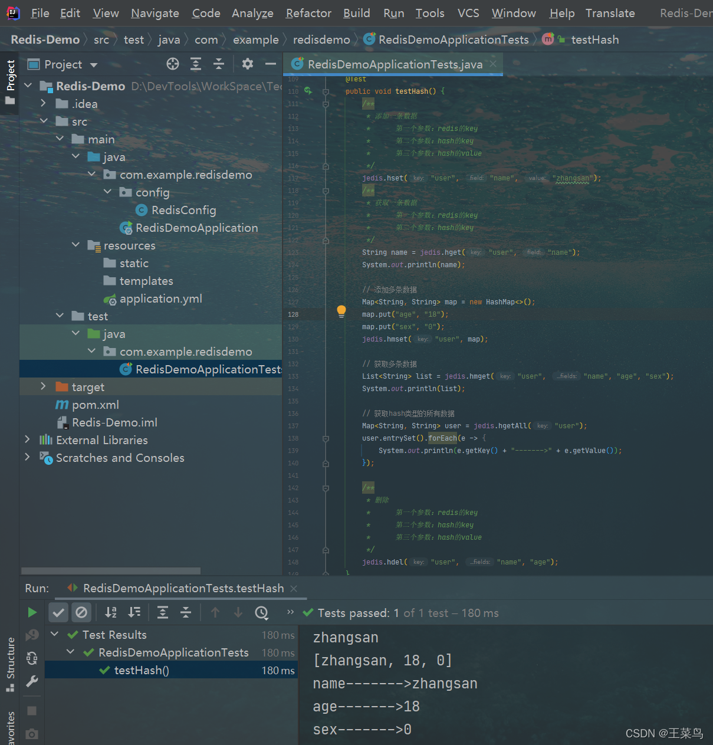Open the File menu

(40, 13)
